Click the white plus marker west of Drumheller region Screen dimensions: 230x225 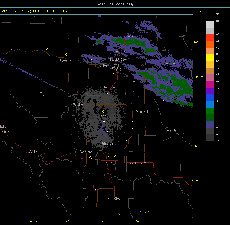(163, 100)
